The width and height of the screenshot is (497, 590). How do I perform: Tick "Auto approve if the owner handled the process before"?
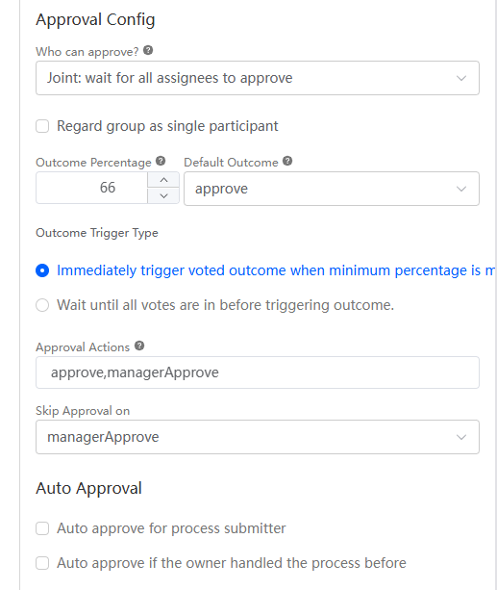tap(42, 563)
